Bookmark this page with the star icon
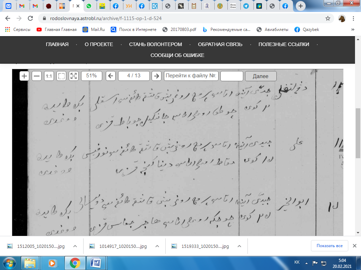361x270 pixels. [x=328, y=18]
